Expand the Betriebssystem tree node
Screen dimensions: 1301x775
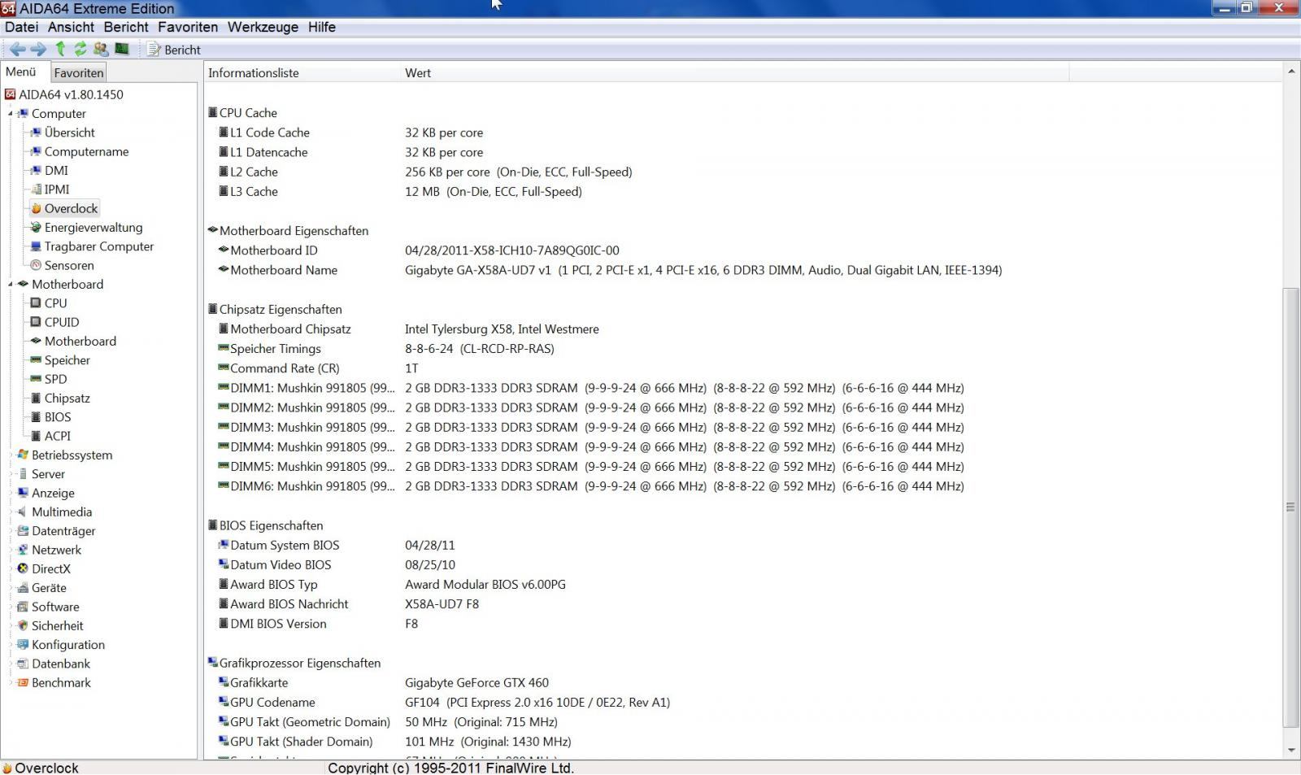point(11,455)
